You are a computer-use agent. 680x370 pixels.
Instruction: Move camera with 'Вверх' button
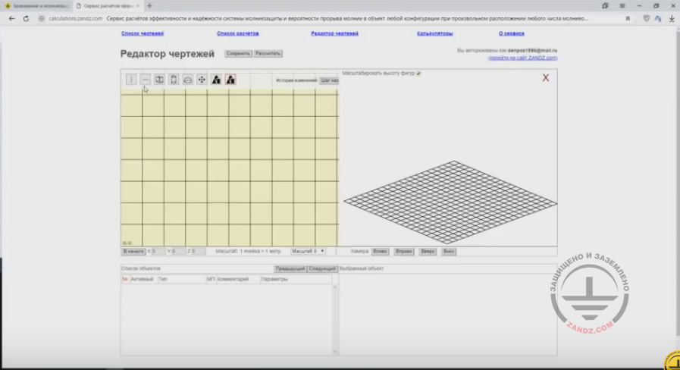(x=428, y=251)
